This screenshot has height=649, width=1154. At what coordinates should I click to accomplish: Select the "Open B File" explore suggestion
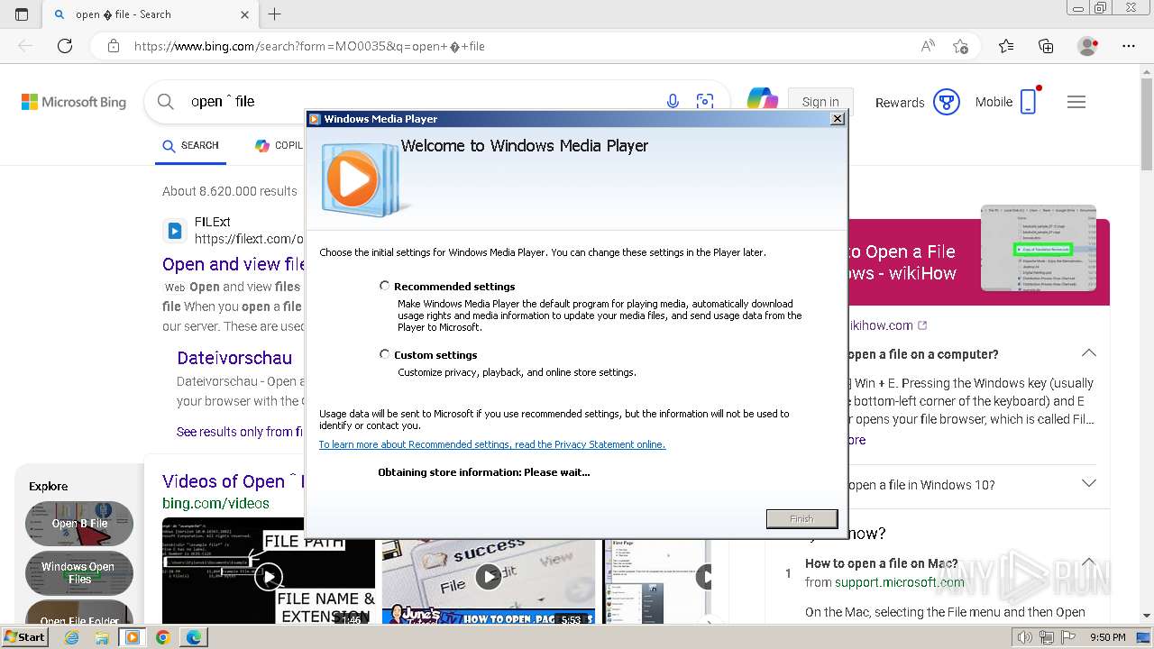click(79, 524)
